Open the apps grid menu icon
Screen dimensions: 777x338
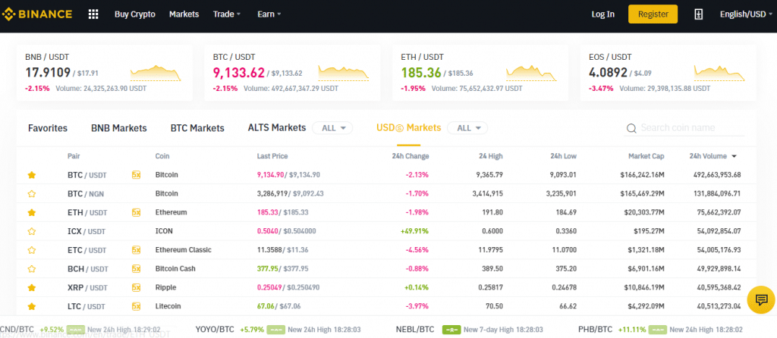tap(93, 14)
